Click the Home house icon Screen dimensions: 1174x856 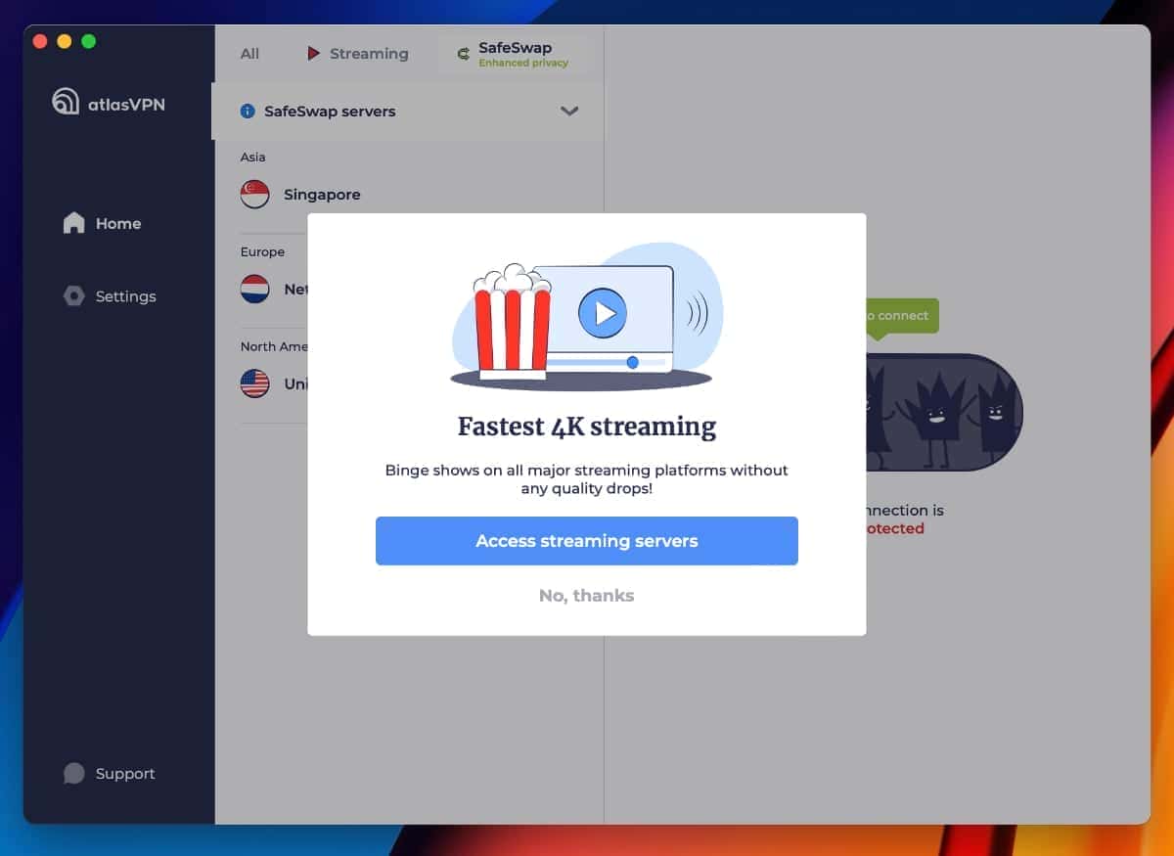click(73, 224)
